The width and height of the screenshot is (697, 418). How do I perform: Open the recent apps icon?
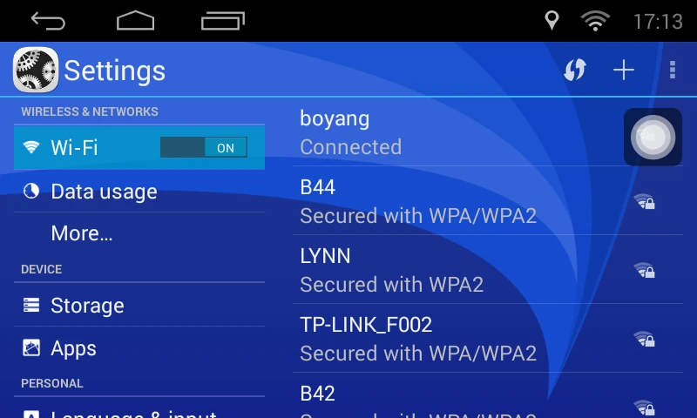tap(223, 21)
